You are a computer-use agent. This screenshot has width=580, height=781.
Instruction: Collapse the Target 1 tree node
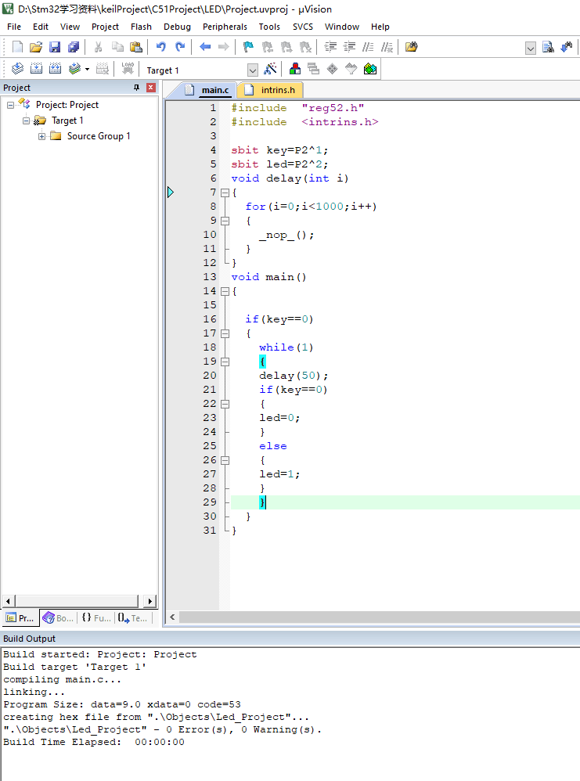pos(26,121)
